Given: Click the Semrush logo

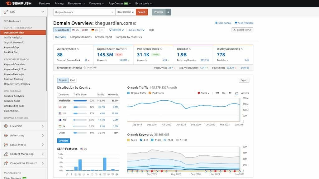Looking at the screenshot, I should click(x=18, y=3).
